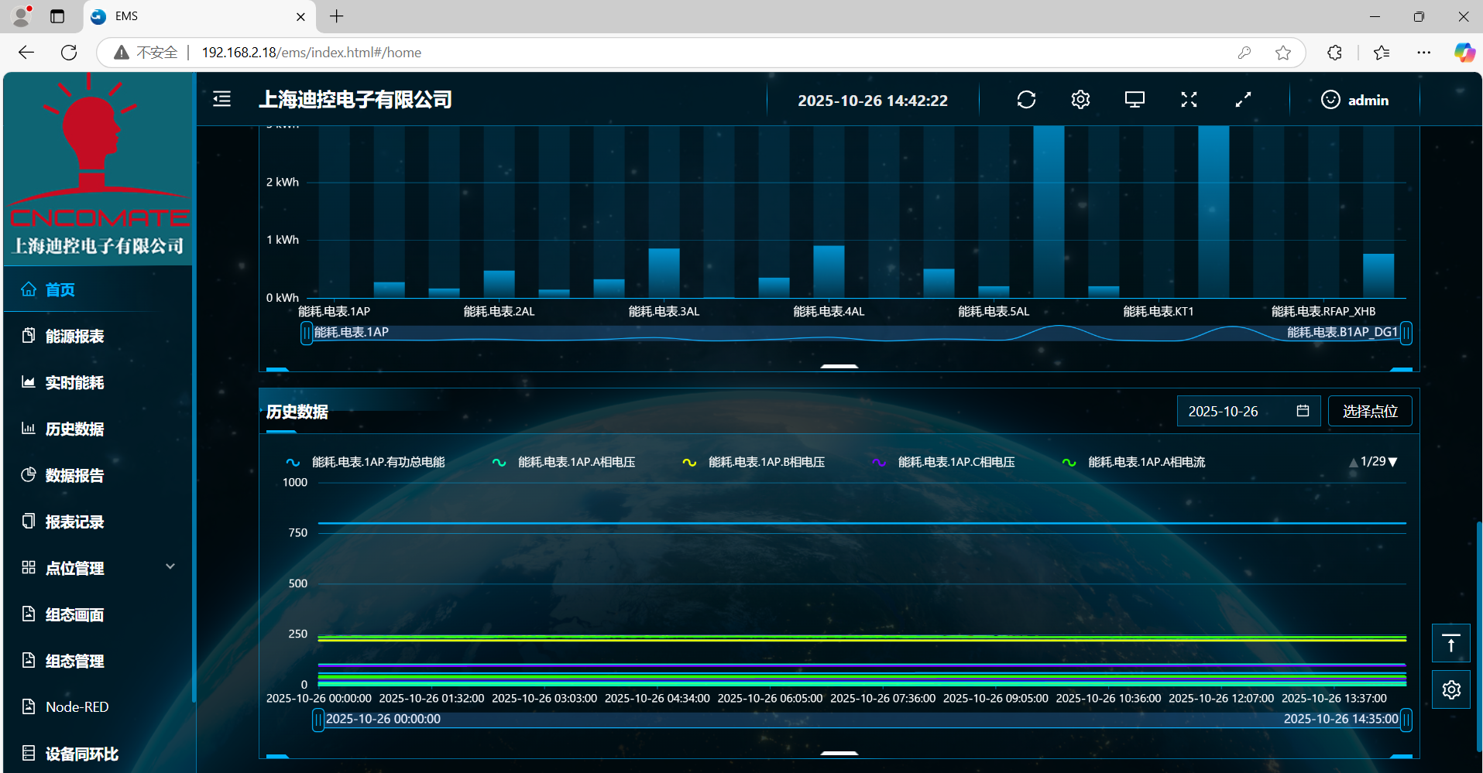Toggle fullscreen with the four-corner icon
Screen dimensions: 1483x773
(1189, 100)
